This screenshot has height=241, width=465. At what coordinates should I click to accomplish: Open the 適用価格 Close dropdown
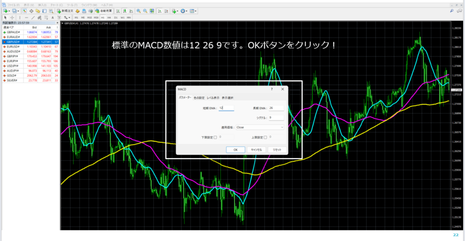260,128
